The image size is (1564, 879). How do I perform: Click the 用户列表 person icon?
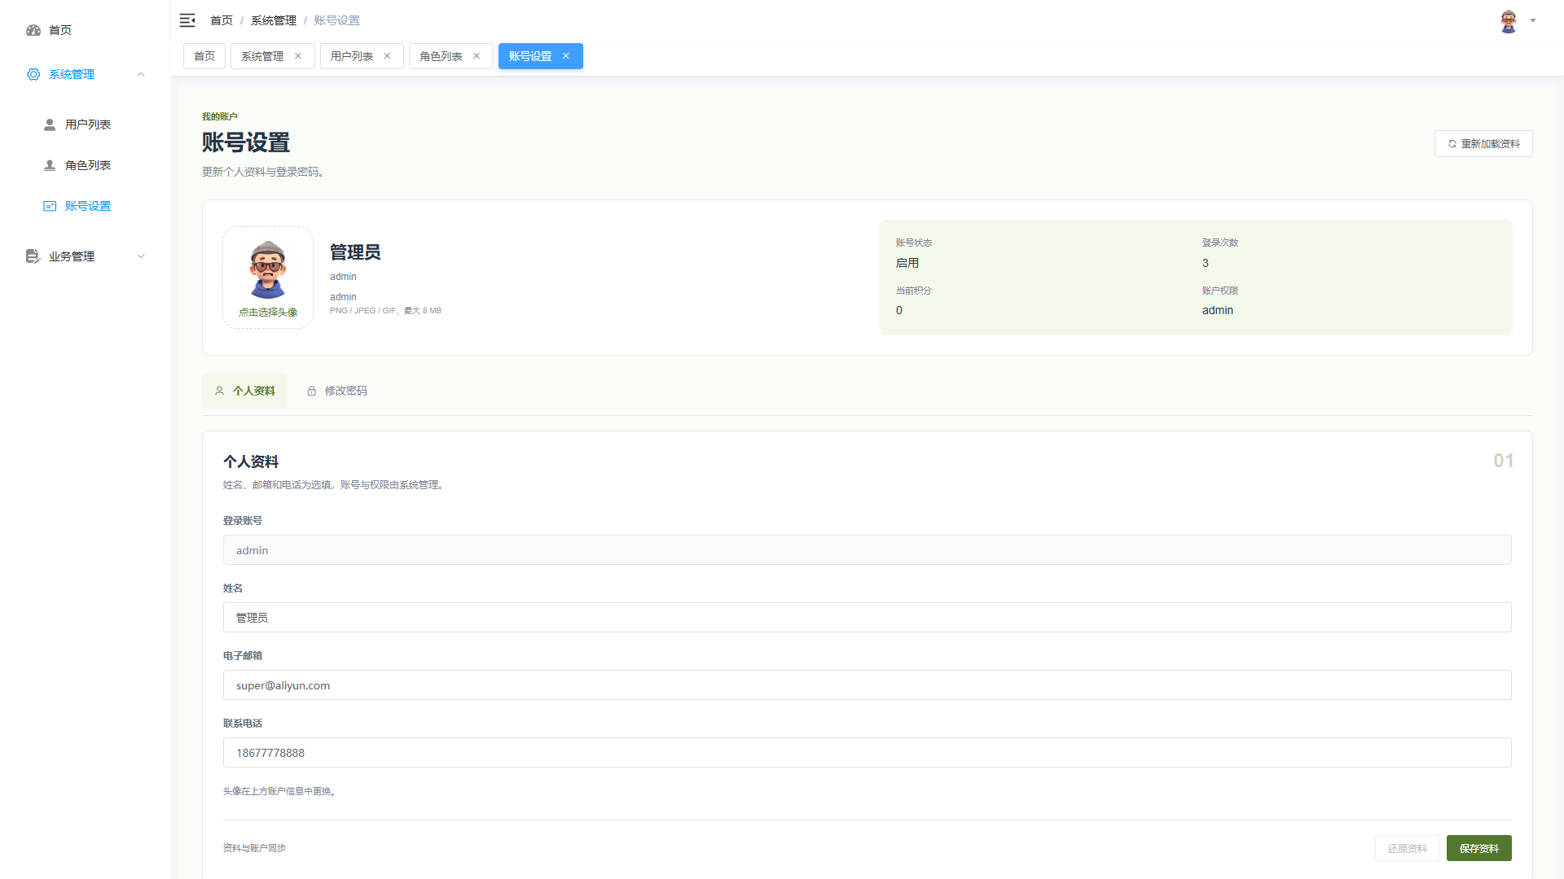(x=50, y=125)
